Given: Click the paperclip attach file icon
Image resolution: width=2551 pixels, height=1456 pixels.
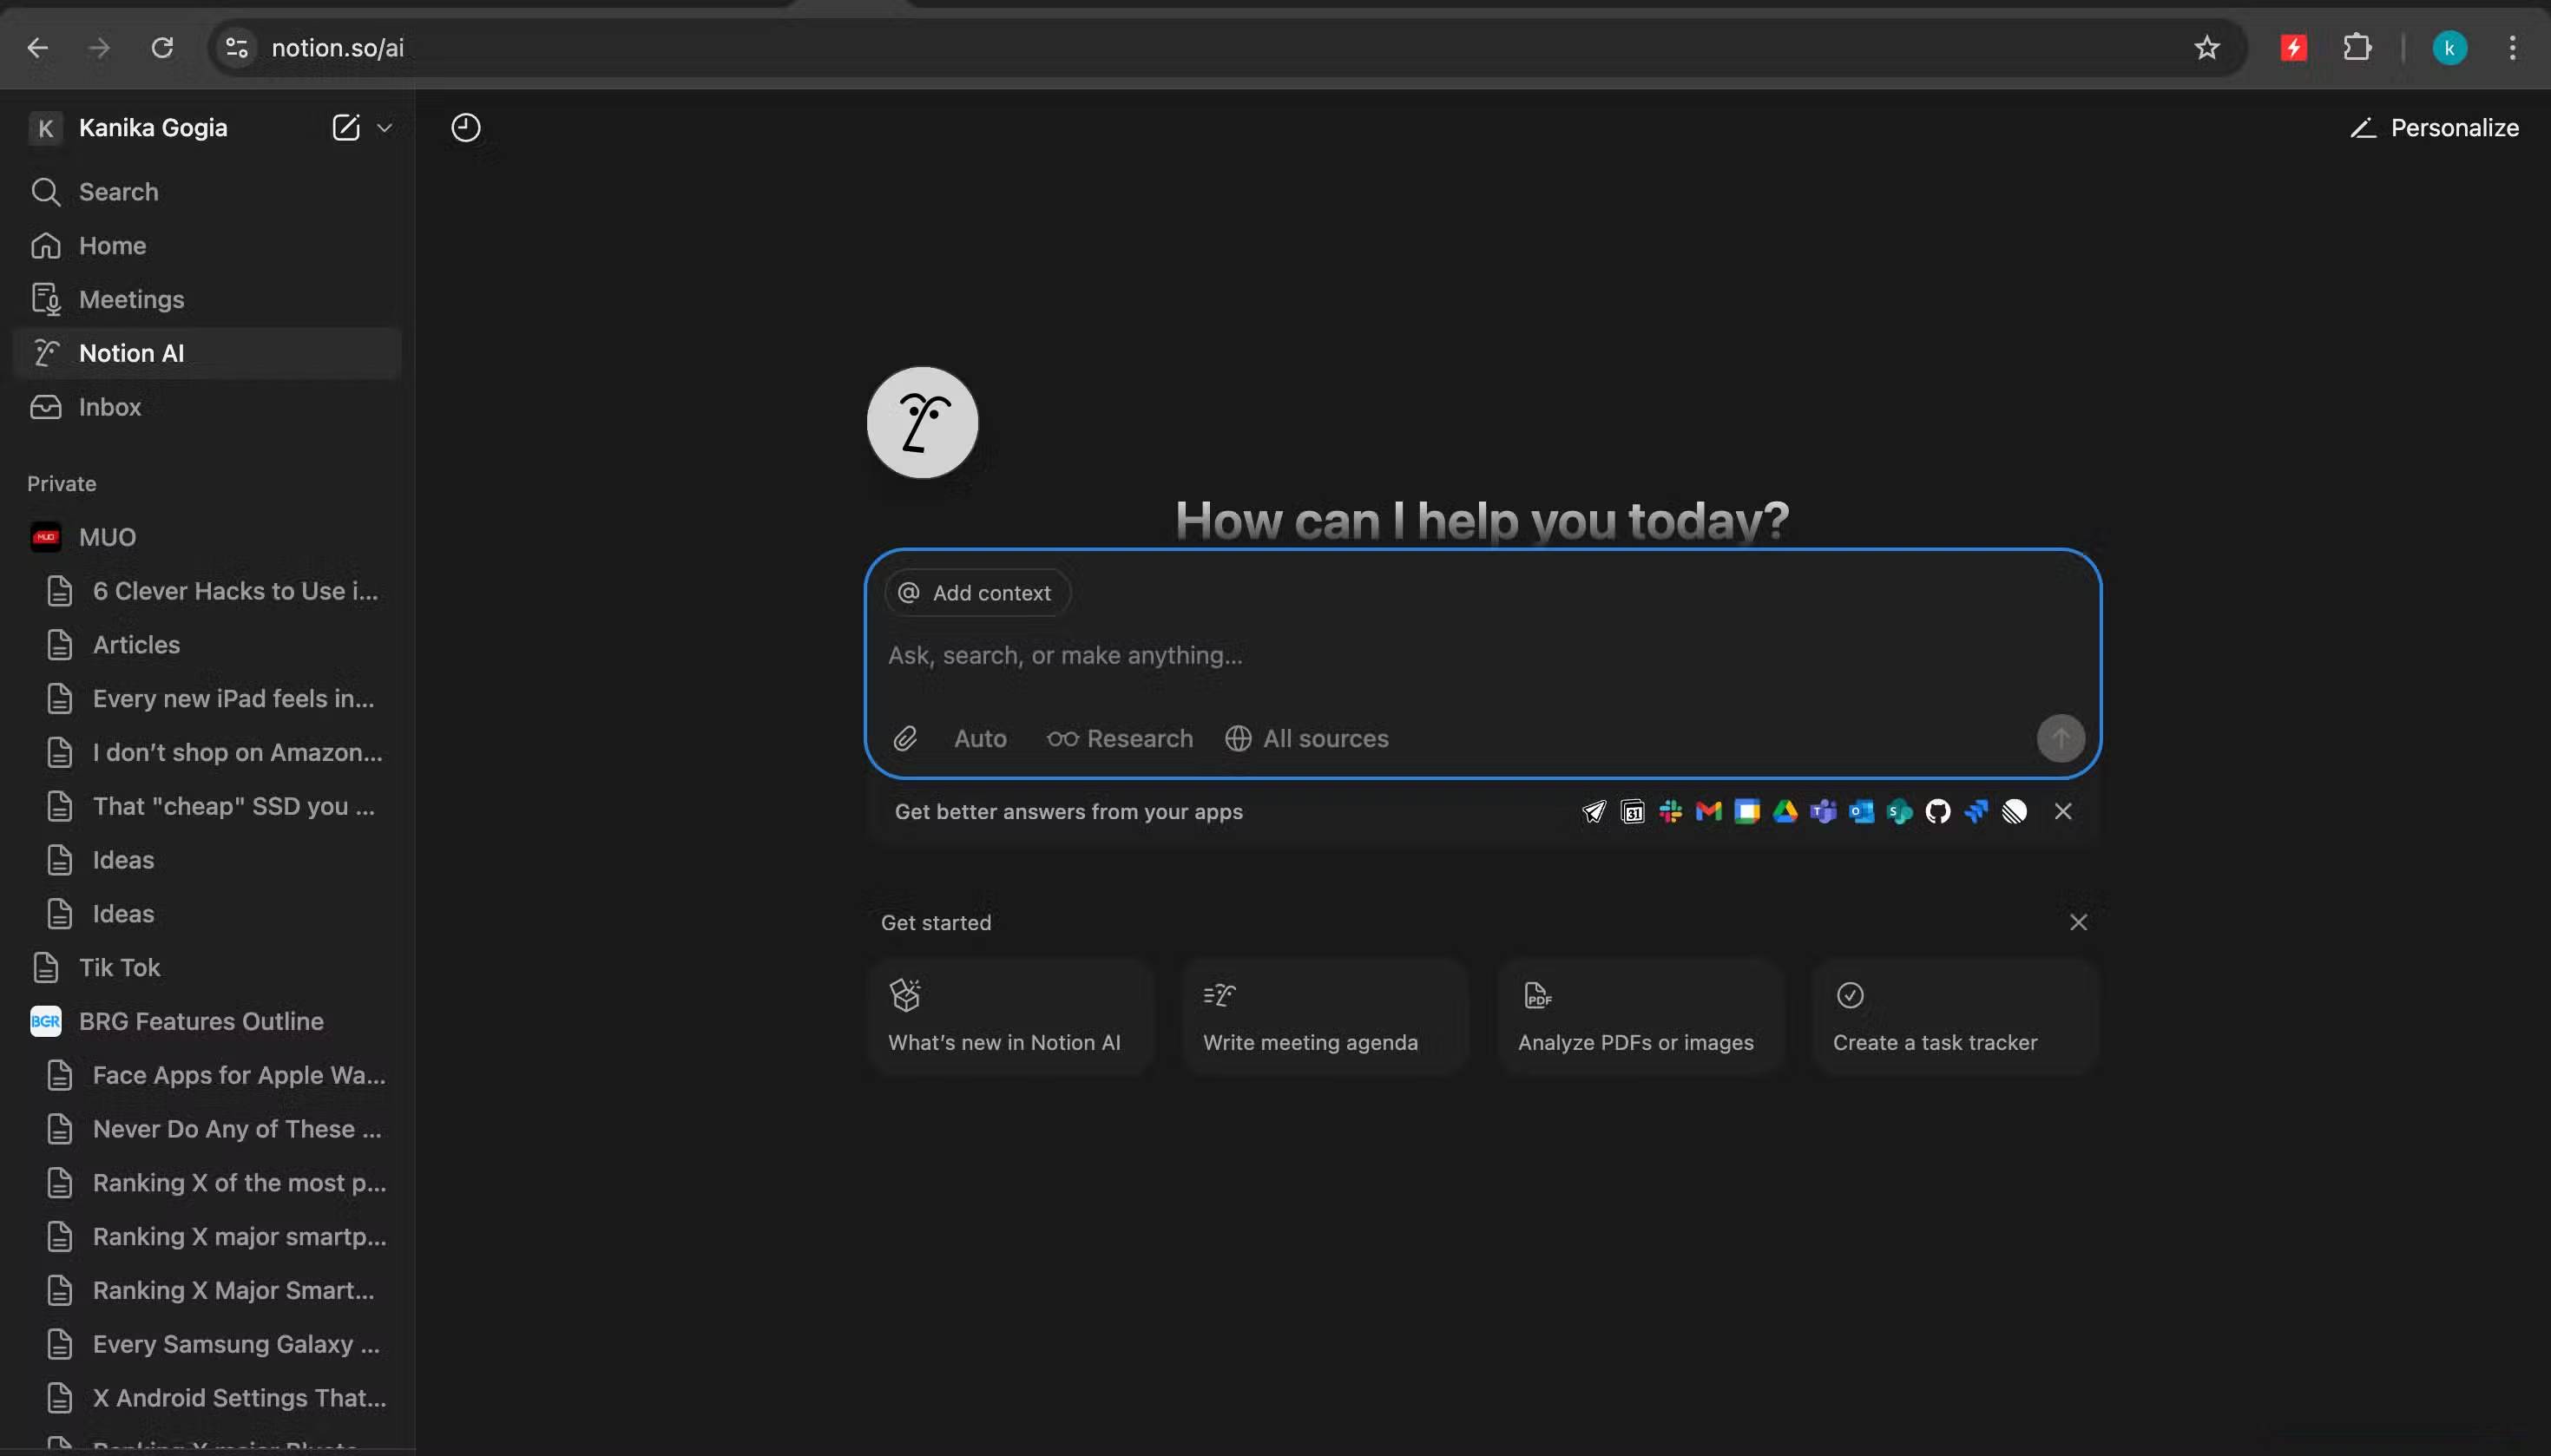Looking at the screenshot, I should 905,739.
